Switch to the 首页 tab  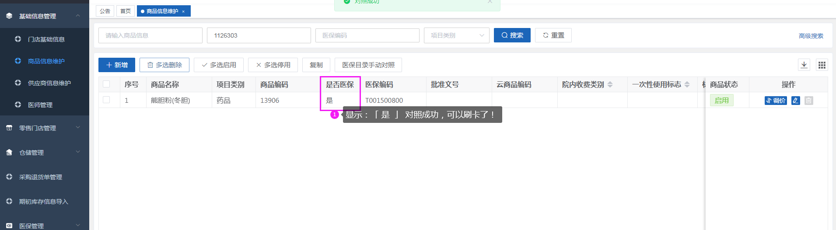coord(126,11)
